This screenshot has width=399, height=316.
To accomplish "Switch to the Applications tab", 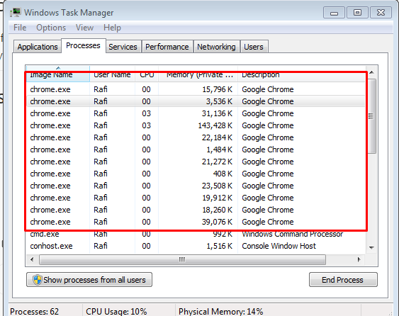I will coord(38,47).
